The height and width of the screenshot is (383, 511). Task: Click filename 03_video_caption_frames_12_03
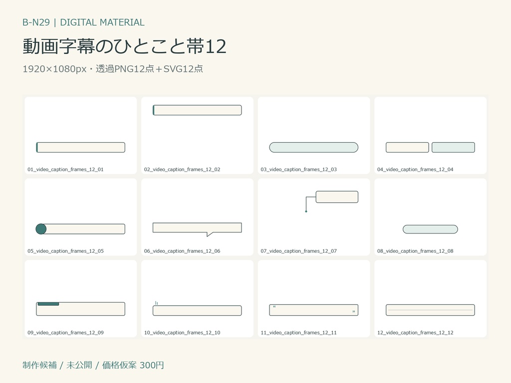tap(298, 170)
